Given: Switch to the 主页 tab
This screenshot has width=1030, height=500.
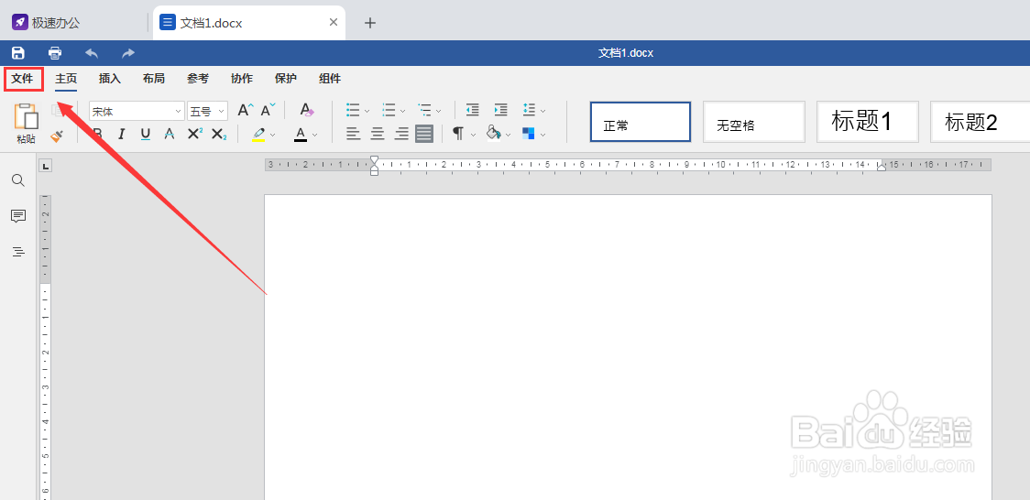Looking at the screenshot, I should pos(66,79).
